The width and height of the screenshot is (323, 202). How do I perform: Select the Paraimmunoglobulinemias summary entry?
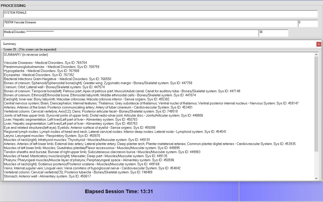click(x=51, y=67)
